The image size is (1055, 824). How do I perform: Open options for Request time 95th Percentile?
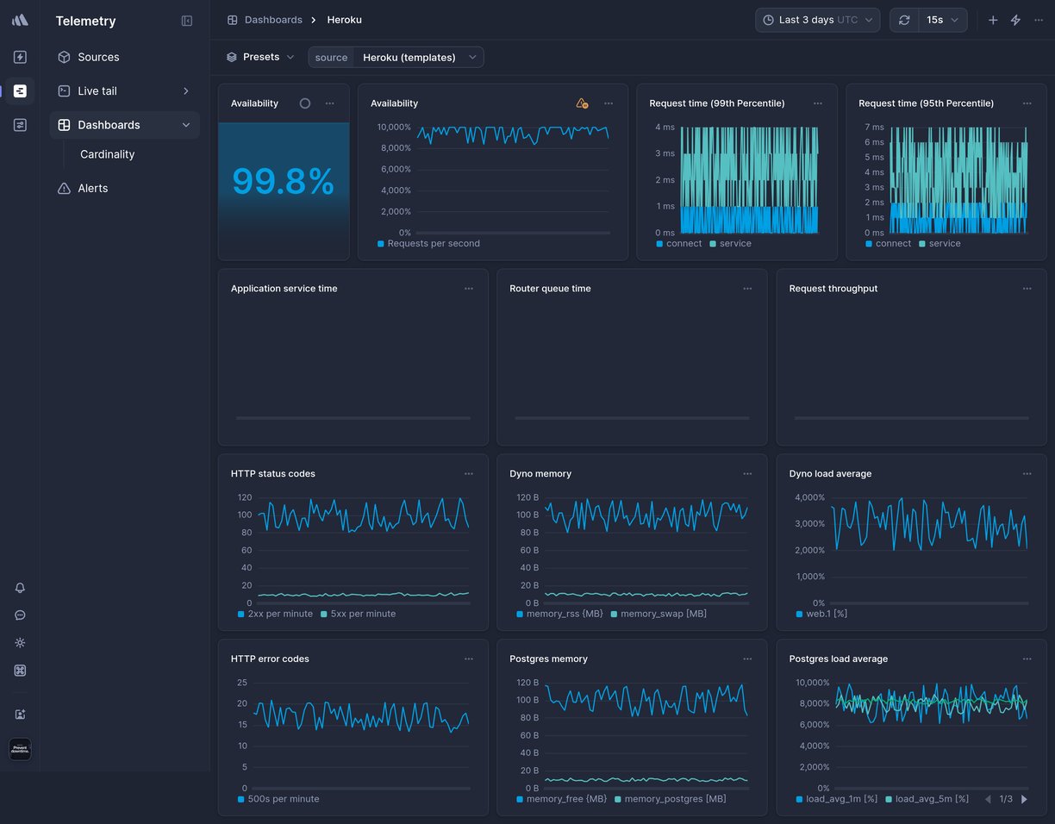pyautogui.click(x=1027, y=103)
